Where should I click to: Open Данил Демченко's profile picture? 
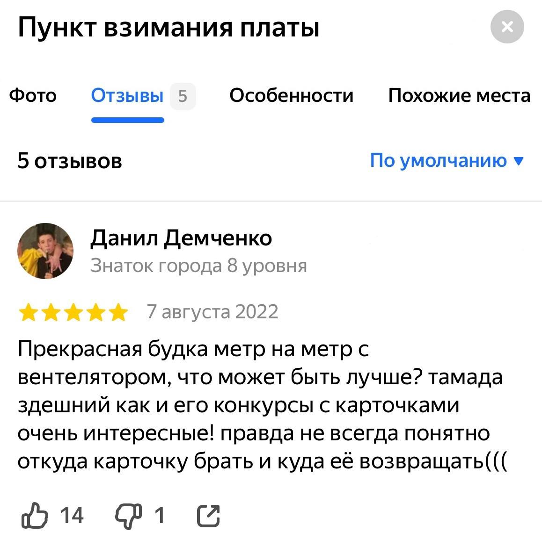(45, 251)
